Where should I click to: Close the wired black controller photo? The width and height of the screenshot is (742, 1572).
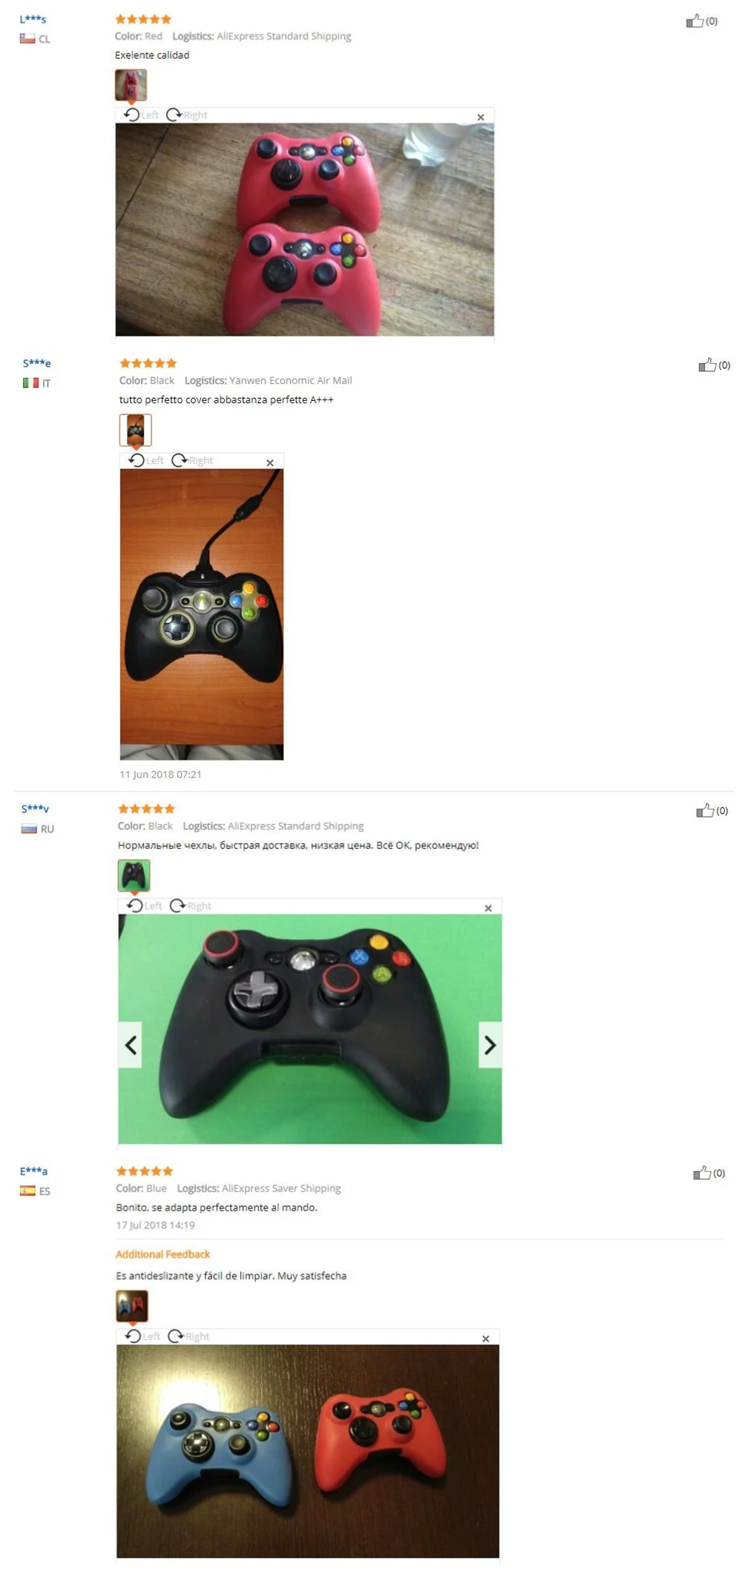[270, 463]
